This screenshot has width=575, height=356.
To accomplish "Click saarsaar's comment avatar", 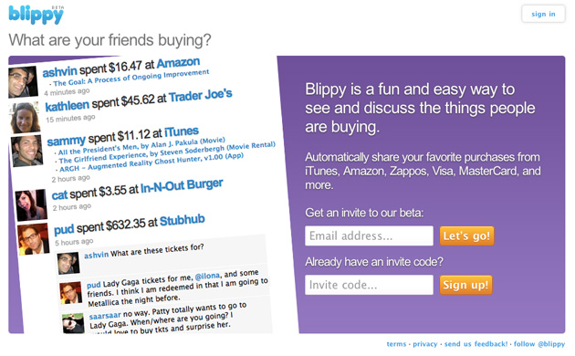I will point(73,323).
